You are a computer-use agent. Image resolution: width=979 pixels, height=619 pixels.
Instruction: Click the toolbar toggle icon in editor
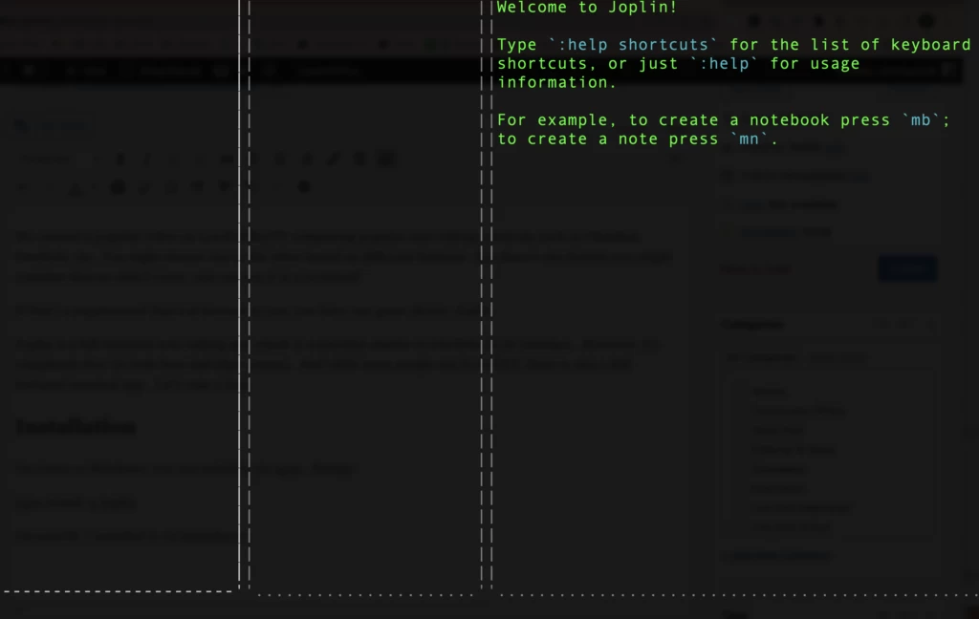click(x=386, y=160)
